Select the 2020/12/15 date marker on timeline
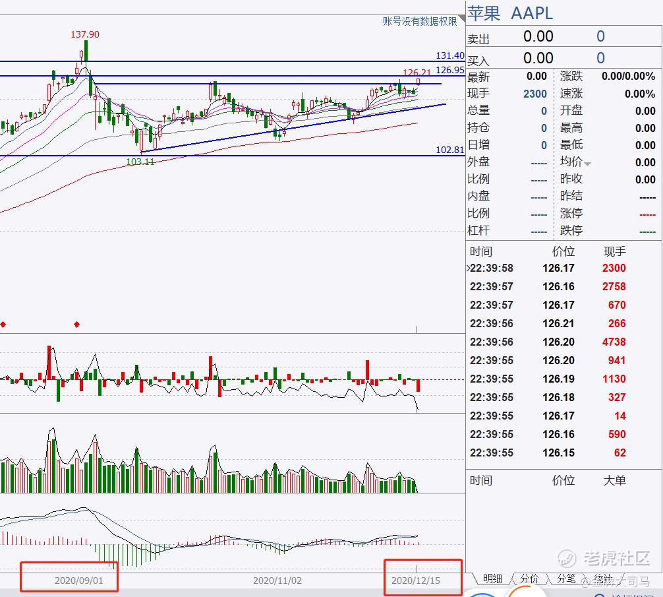The image size is (663, 597). tap(416, 580)
